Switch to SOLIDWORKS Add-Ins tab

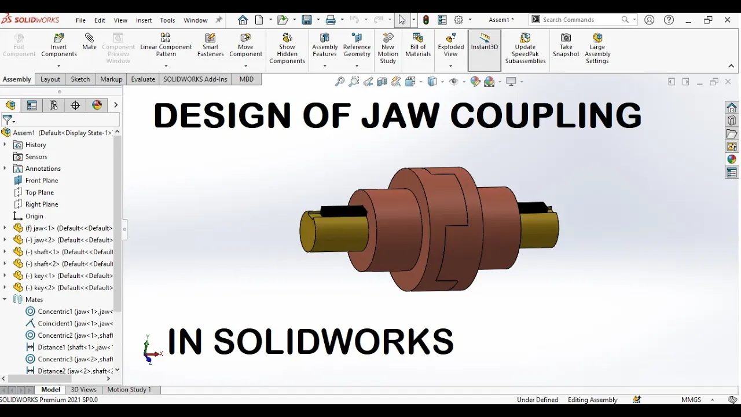coord(195,79)
